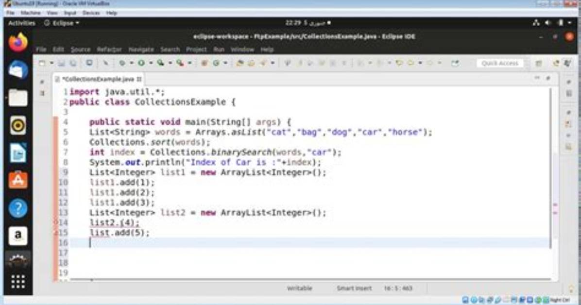Open the Eclipse app menu in top bar
Screen dimensions: 581x305
point(62,23)
